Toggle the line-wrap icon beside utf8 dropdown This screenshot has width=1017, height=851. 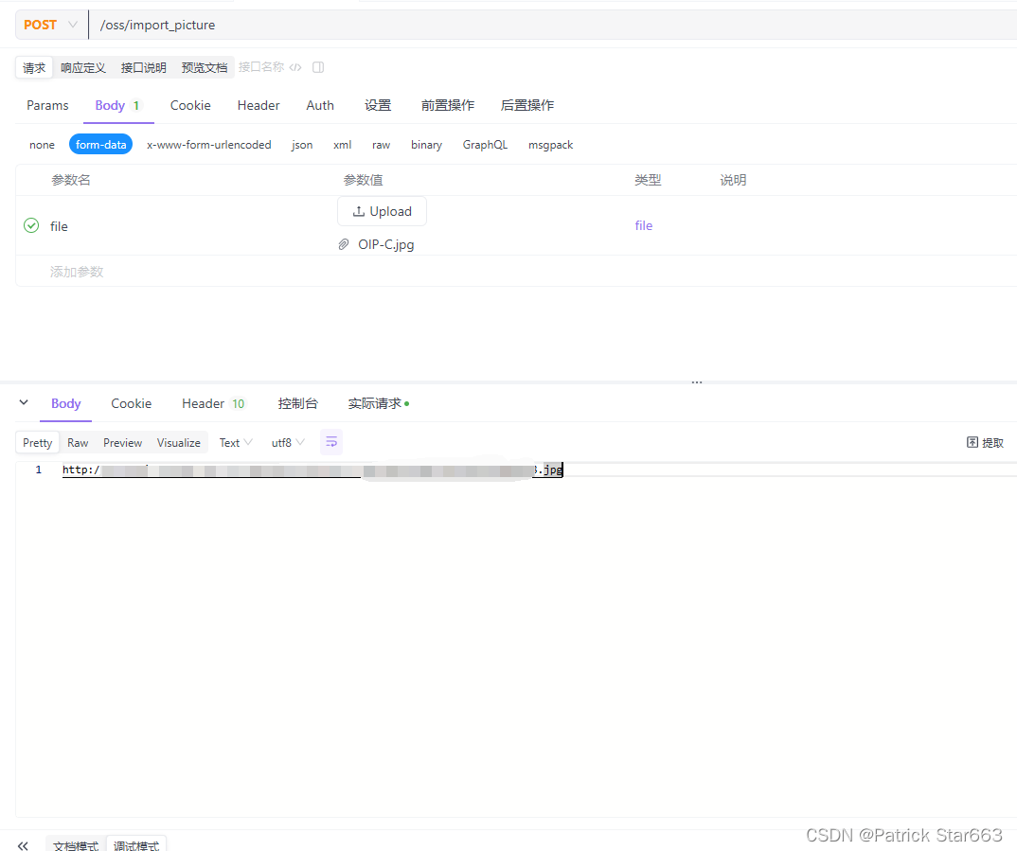[330, 441]
